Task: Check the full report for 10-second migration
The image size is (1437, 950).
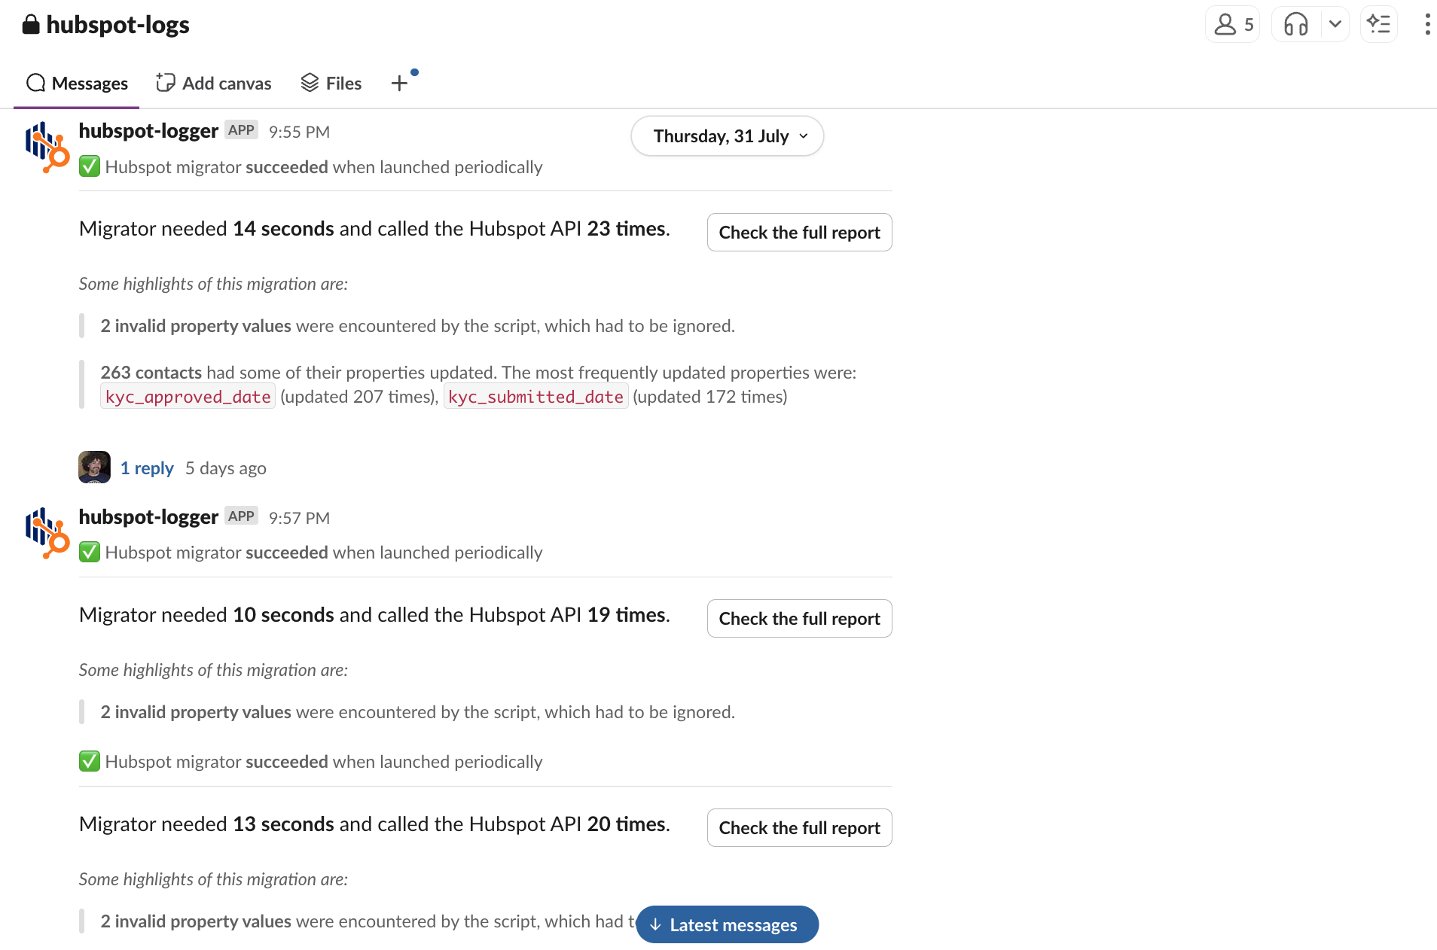Action: (x=799, y=619)
